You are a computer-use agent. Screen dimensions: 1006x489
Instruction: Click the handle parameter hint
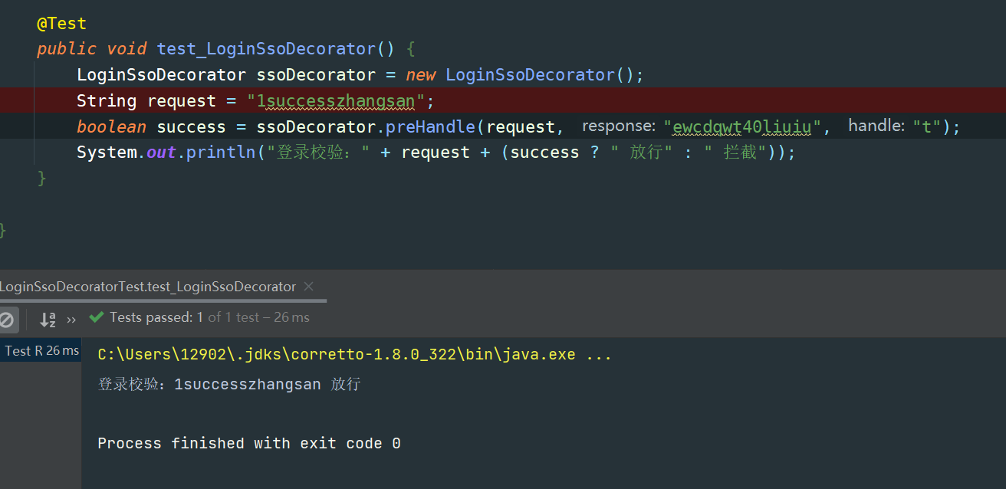coord(876,126)
